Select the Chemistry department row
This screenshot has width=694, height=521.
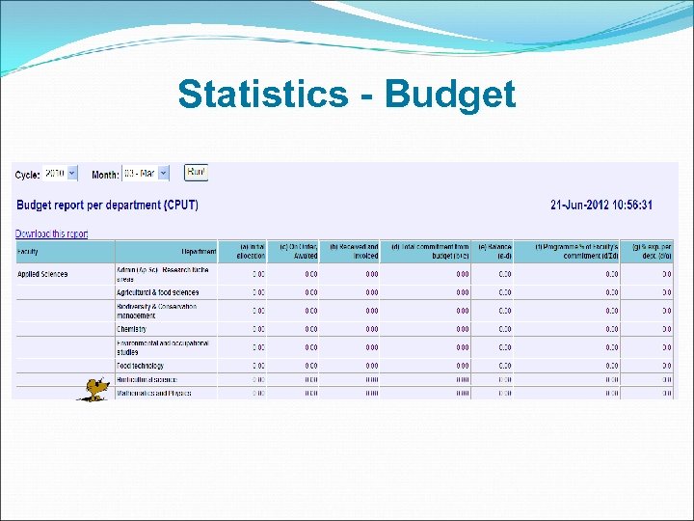pos(344,329)
